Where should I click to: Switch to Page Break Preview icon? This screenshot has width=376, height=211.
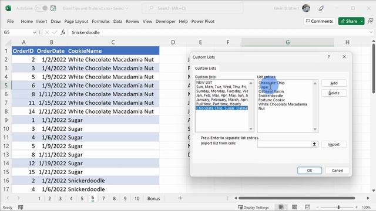click(x=307, y=207)
